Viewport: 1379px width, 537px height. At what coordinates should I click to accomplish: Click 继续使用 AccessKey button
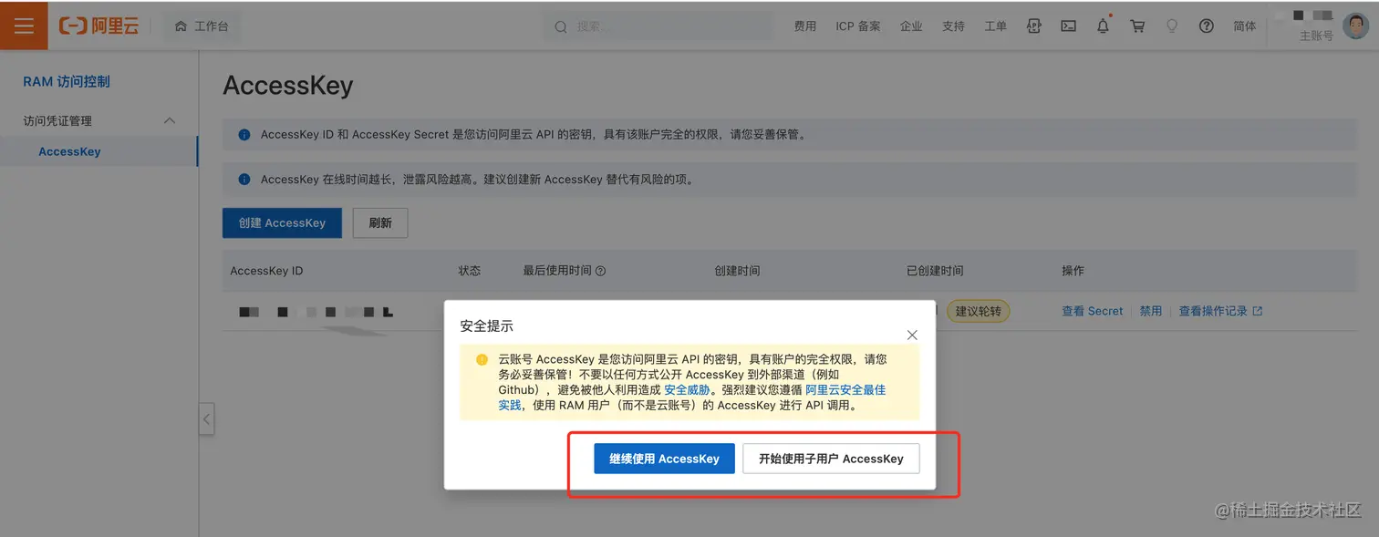point(664,459)
